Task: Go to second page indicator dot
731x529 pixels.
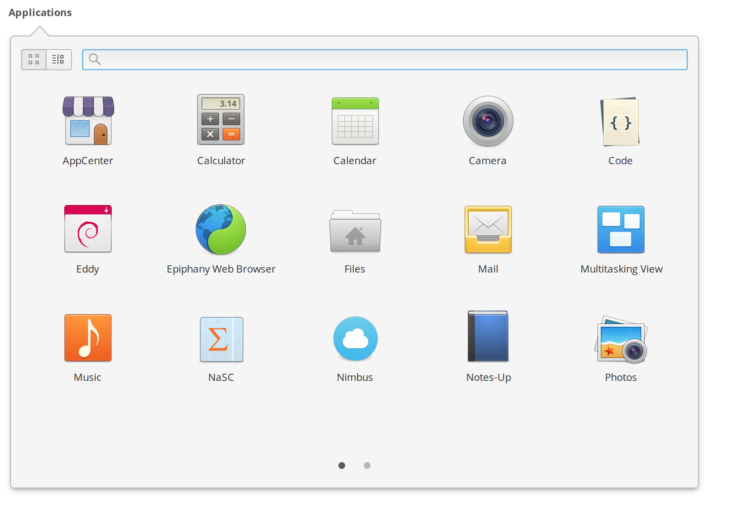Action: pyautogui.click(x=367, y=466)
